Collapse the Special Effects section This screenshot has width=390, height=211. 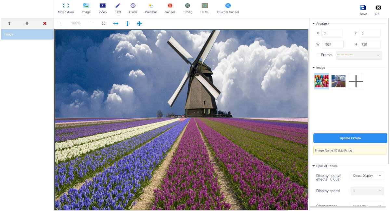tap(314, 166)
